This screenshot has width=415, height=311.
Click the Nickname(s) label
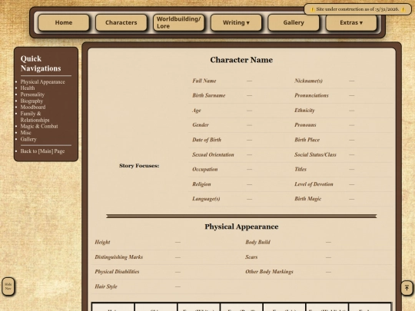coord(308,81)
